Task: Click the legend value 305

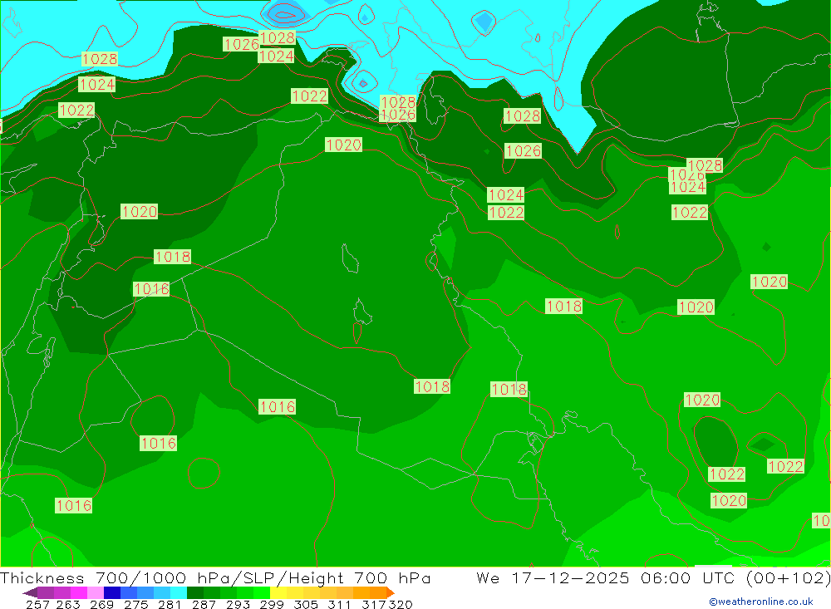Action: pyautogui.click(x=305, y=604)
